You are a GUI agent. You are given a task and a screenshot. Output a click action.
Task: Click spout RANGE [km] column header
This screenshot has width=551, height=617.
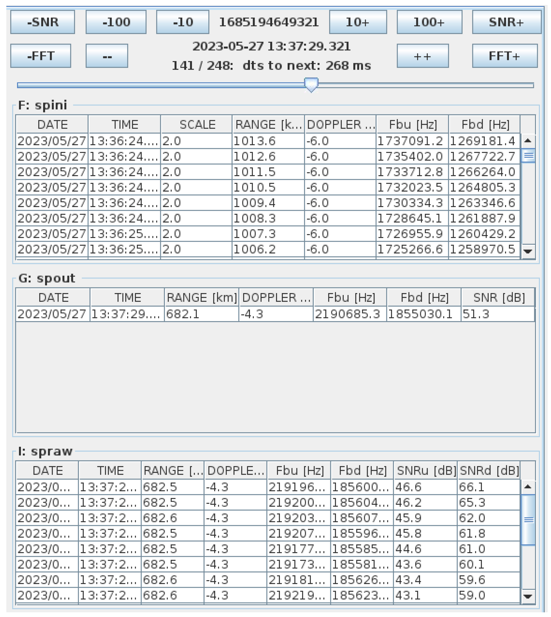pyautogui.click(x=202, y=298)
